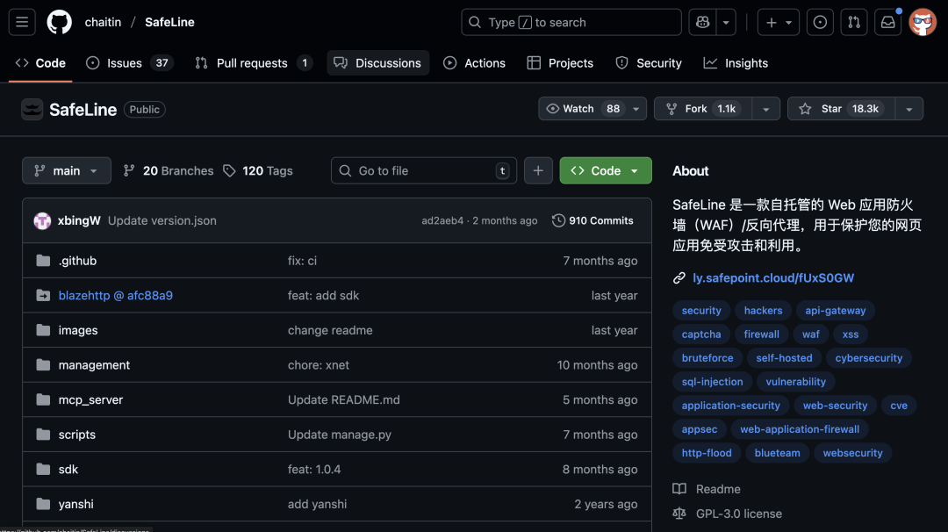Focus the Type / to search box
948x532 pixels.
[x=571, y=22]
